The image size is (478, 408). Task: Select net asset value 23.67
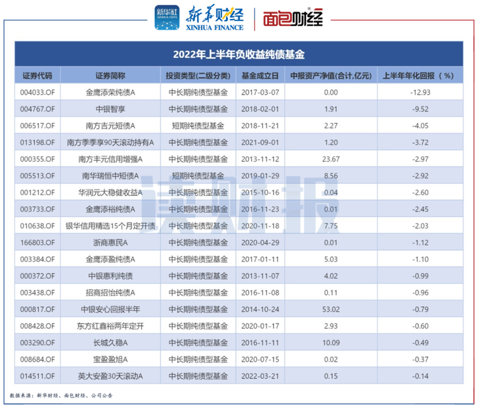[x=331, y=159]
